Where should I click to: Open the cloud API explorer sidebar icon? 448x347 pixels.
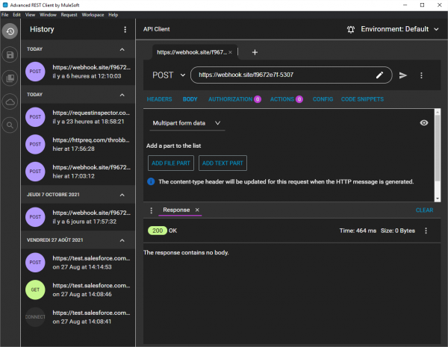click(10, 101)
